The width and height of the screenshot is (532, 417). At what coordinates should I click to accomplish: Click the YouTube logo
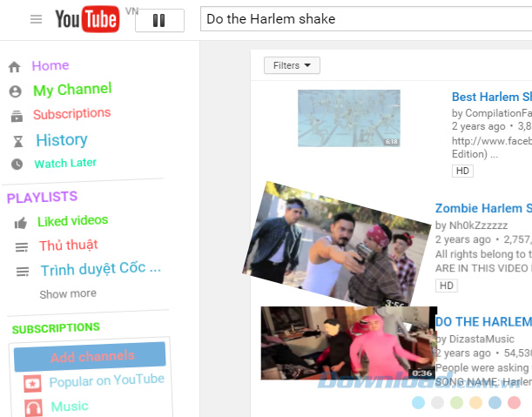pyautogui.click(x=87, y=19)
